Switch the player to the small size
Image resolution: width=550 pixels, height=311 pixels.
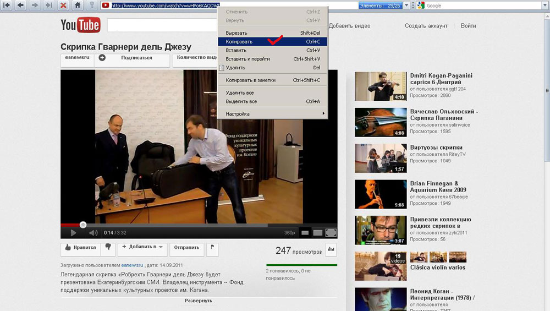[x=305, y=233]
